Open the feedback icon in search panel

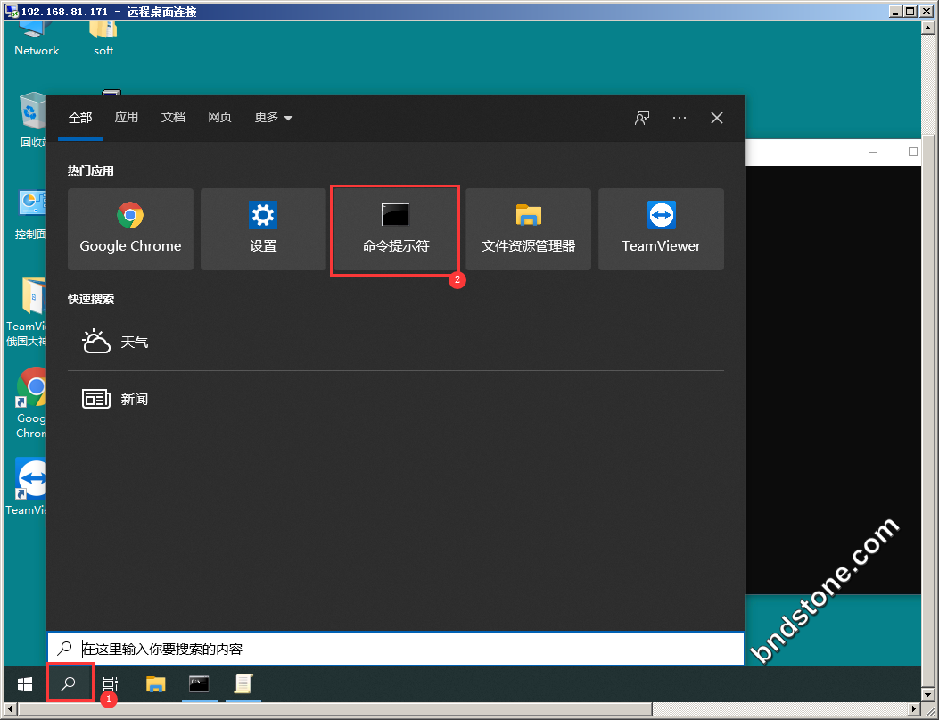(641, 118)
